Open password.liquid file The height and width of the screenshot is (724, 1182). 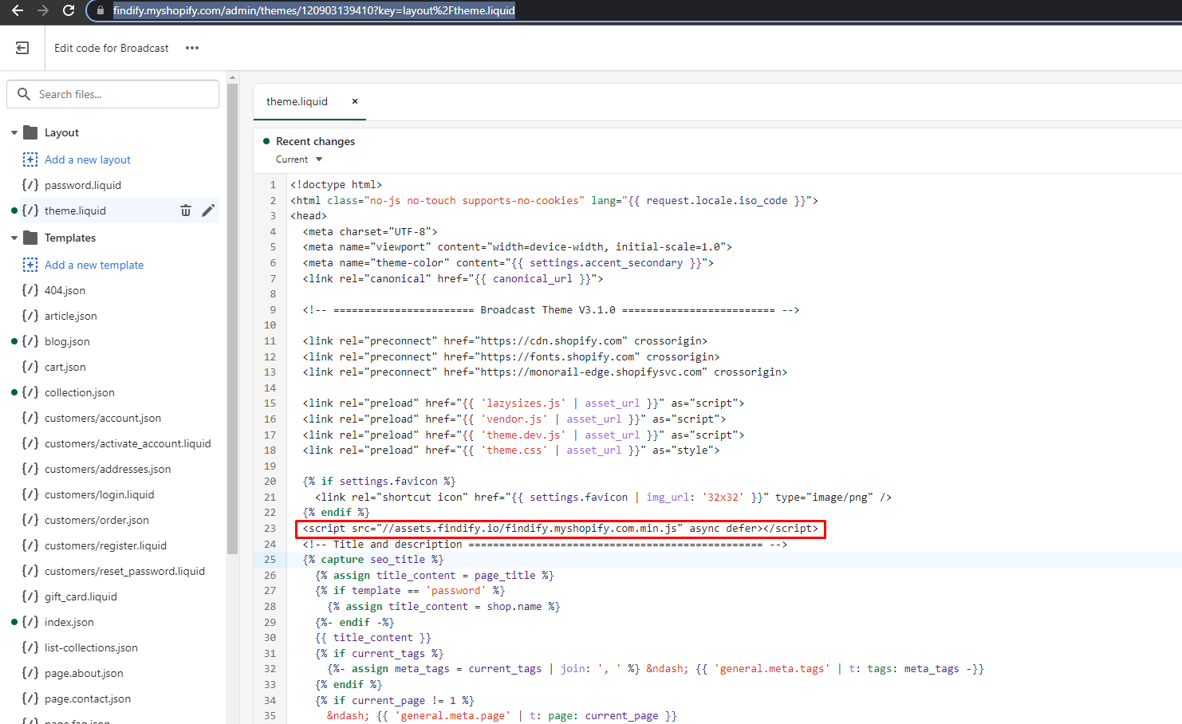[83, 185]
